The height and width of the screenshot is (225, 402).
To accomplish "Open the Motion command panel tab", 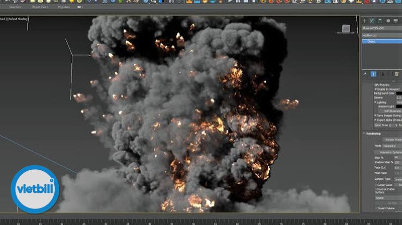I will [x=388, y=21].
